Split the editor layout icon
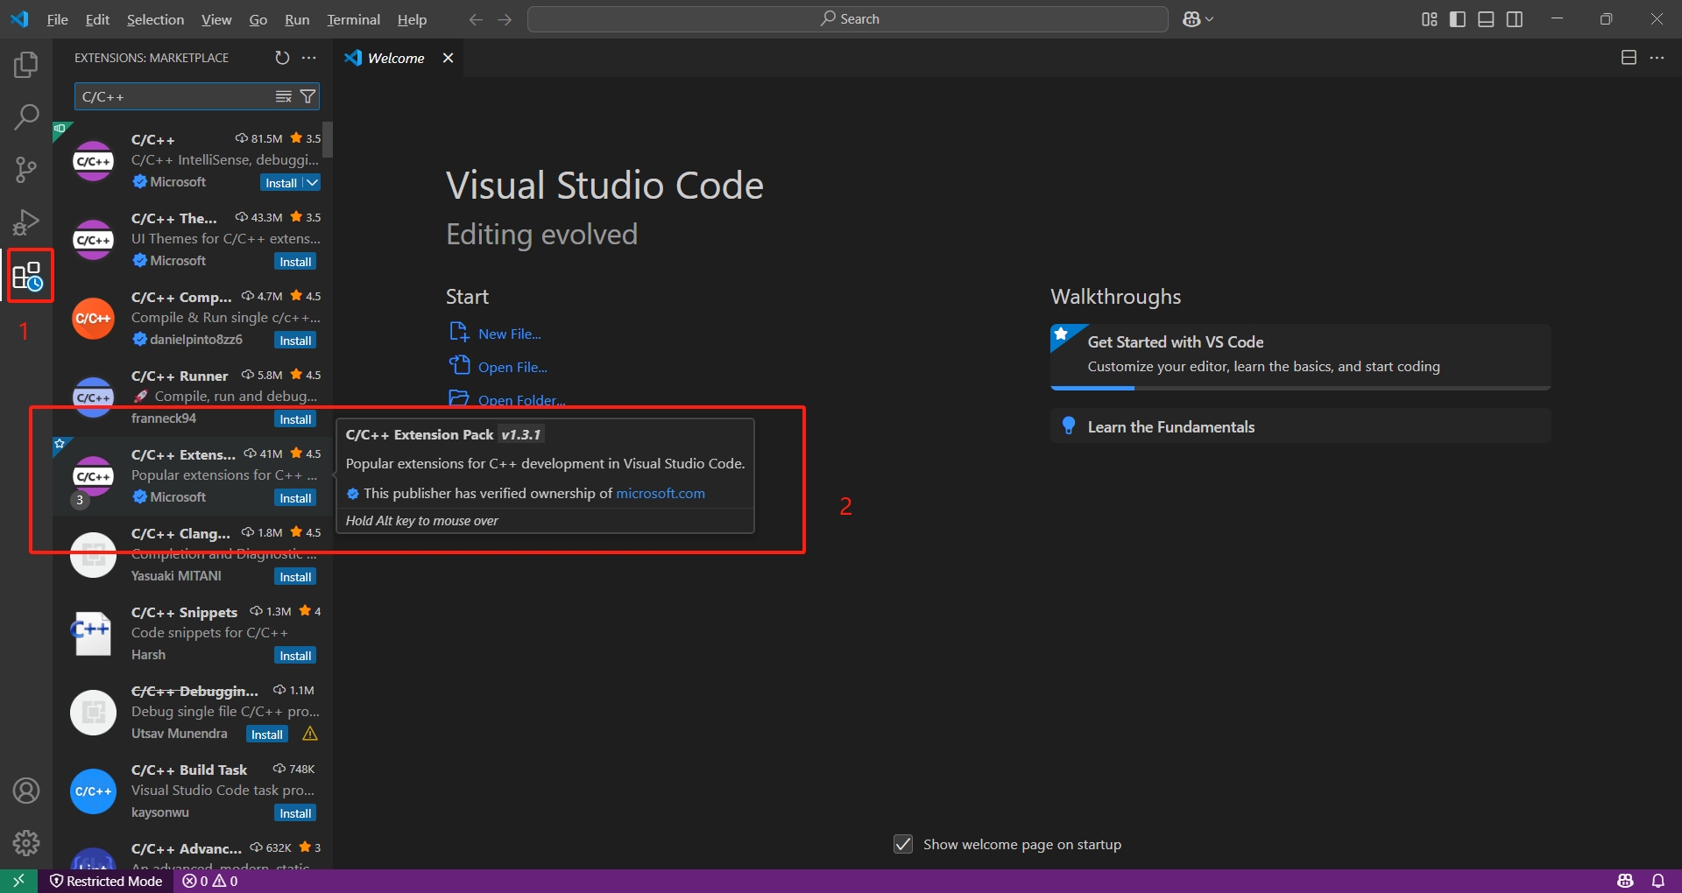The width and height of the screenshot is (1682, 893). pyautogui.click(x=1629, y=58)
